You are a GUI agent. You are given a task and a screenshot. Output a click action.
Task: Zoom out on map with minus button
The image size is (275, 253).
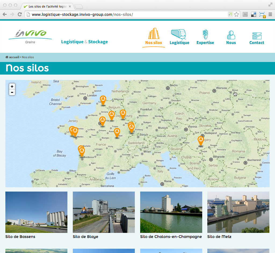(12, 92)
